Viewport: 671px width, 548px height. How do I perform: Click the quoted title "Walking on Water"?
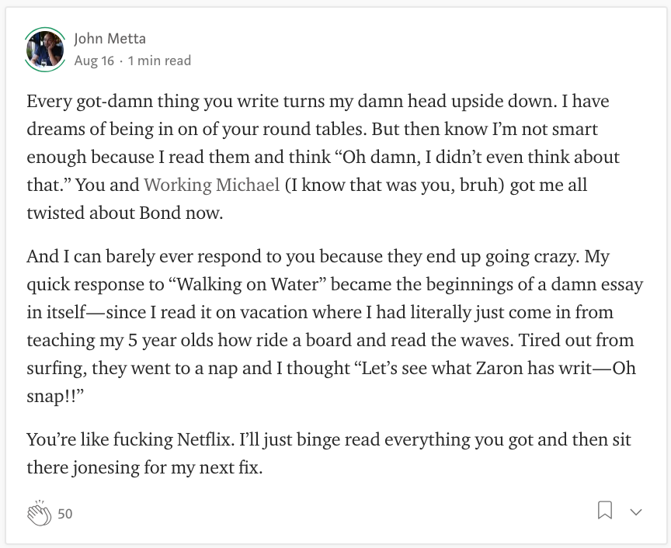tap(249, 284)
